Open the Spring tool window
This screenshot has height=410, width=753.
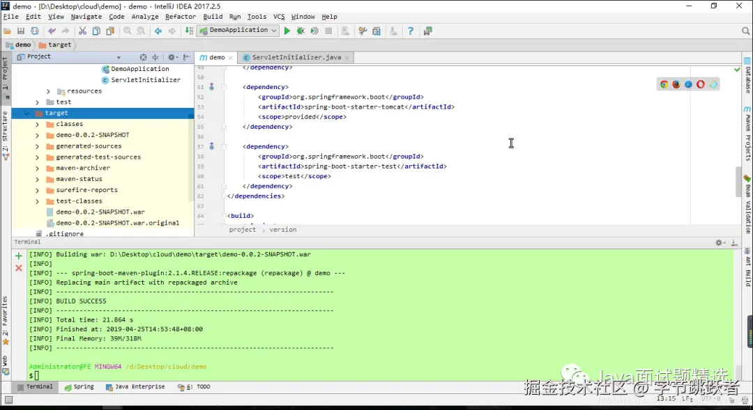coord(79,386)
